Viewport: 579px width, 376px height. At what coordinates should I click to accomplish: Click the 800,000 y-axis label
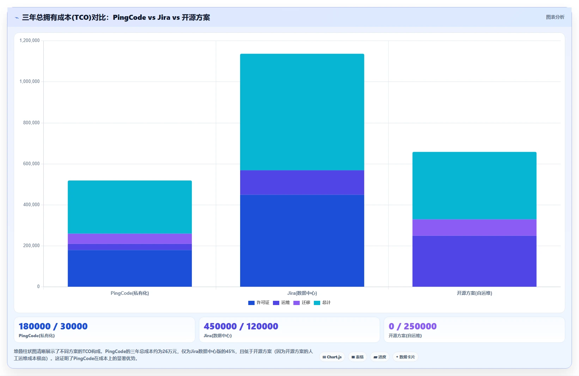(x=31, y=123)
